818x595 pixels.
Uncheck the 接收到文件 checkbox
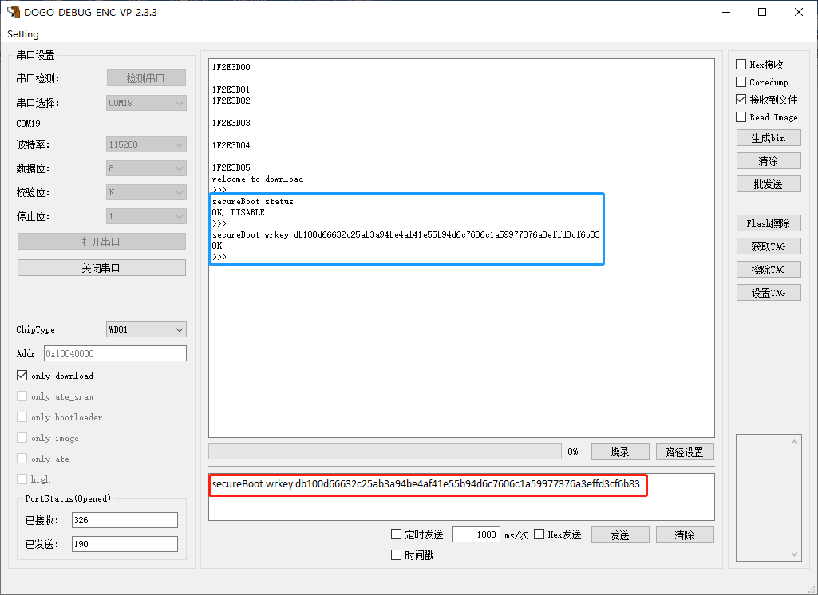click(x=741, y=99)
